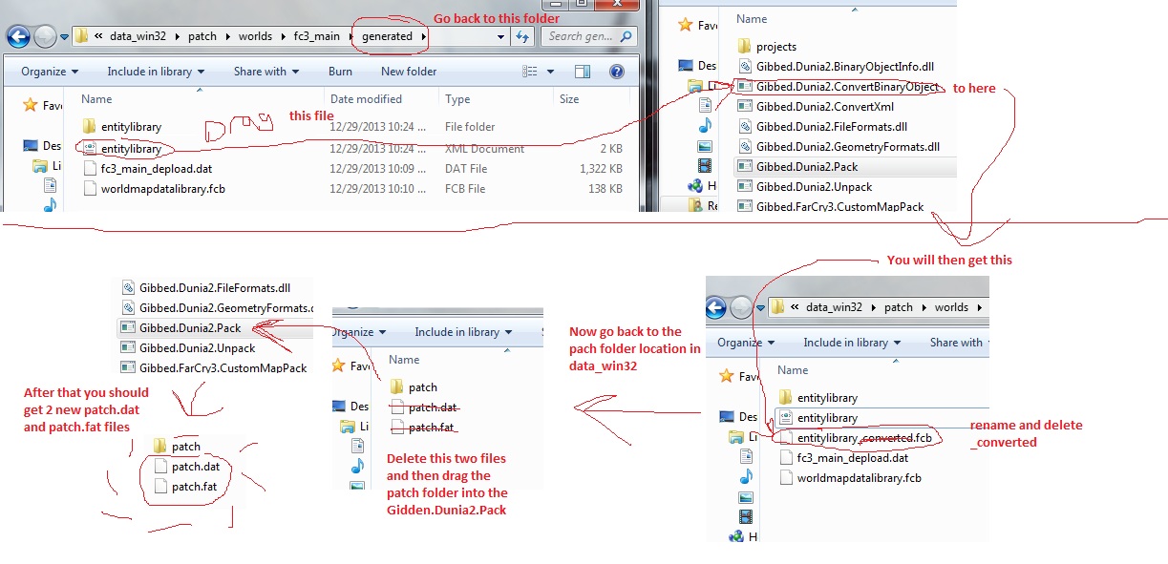The image size is (1168, 564).
Task: Go back in the bottom-right worlds window
Action: pyautogui.click(x=715, y=307)
